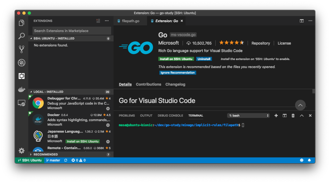The height and width of the screenshot is (183, 330).
Task: Open the Repository link
Action: coord(261,43)
